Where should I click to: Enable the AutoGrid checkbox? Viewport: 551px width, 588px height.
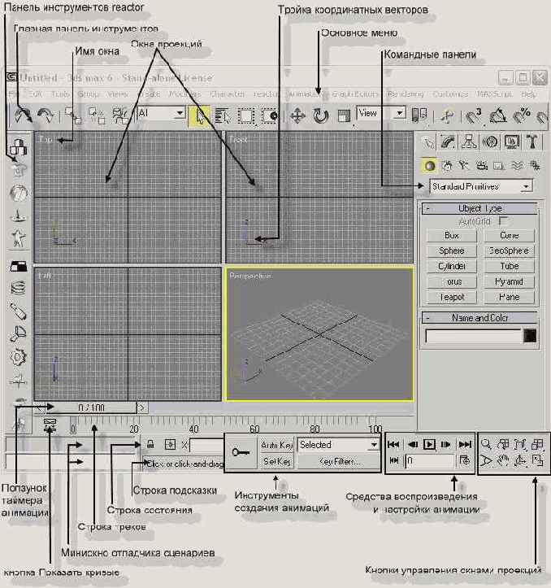click(503, 221)
